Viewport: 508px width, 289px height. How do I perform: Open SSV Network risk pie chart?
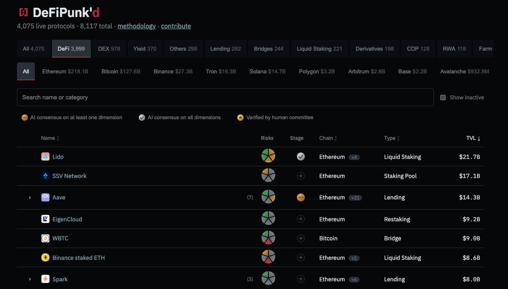click(268, 176)
